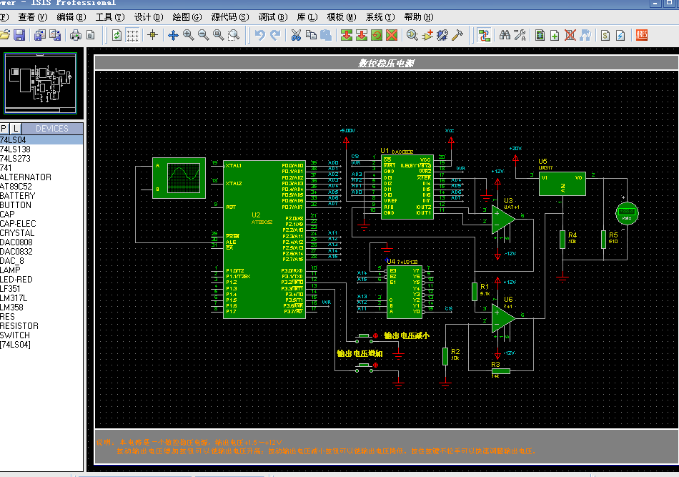Open the 调试(B) menu
Viewport: 679px width, 477px height.
[x=273, y=17]
